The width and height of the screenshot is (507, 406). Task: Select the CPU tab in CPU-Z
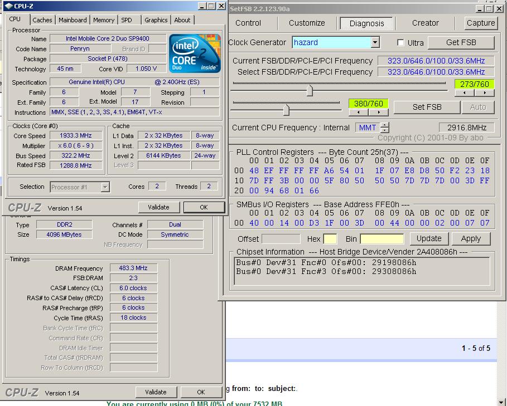tap(15, 19)
